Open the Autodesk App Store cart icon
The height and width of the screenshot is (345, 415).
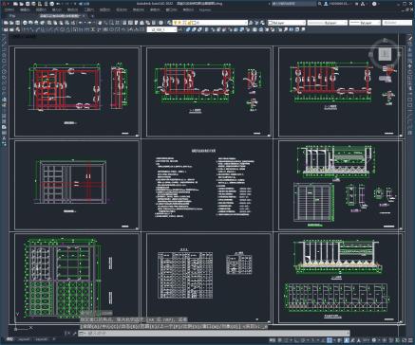(356, 4)
